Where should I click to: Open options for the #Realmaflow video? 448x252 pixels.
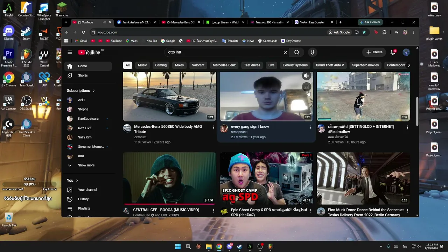407,128
